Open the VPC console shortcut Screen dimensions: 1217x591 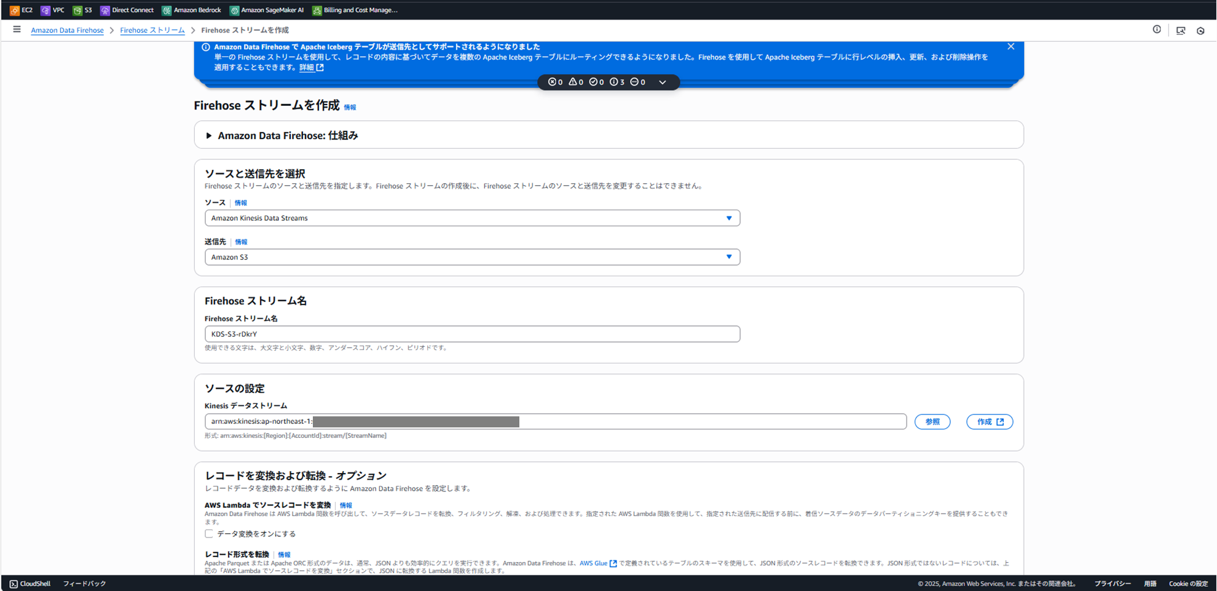(53, 10)
